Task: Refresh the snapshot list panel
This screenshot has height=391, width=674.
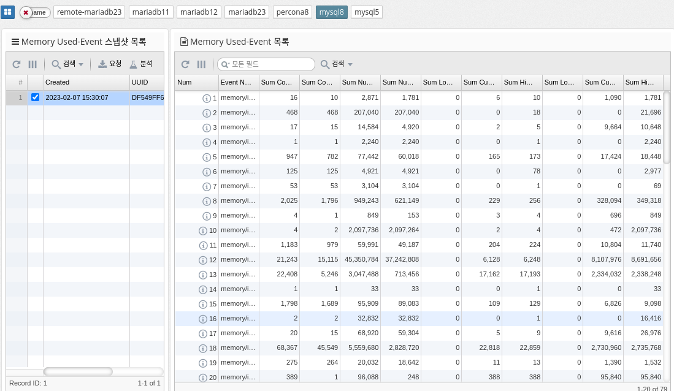Action: pos(17,64)
